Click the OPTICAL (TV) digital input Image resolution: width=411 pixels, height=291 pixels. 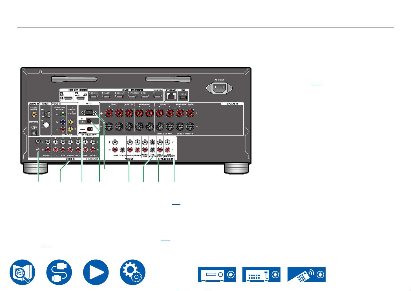click(34, 132)
